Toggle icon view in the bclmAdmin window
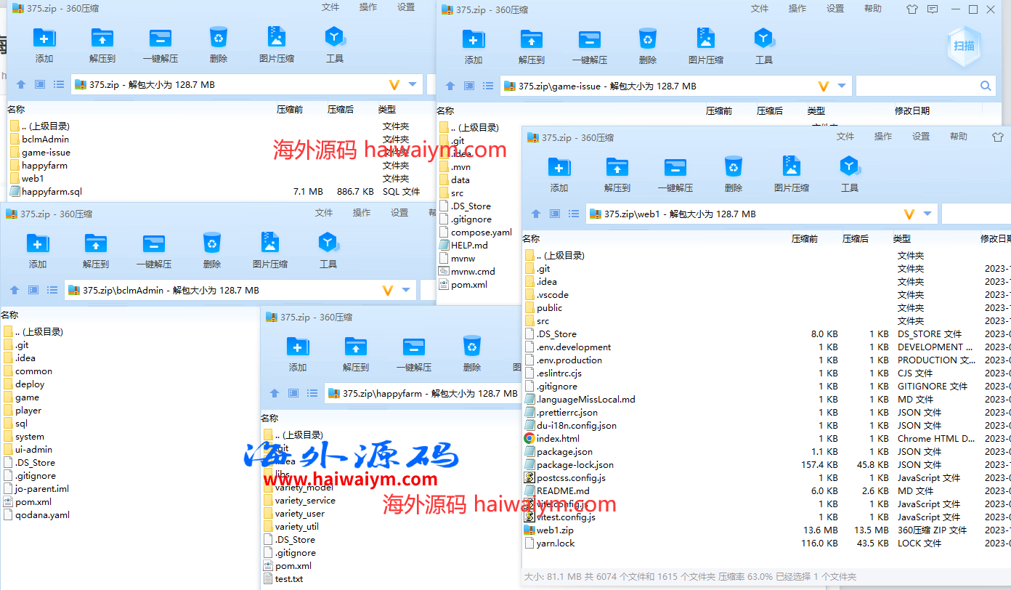Screen dimensions: 1011x590 pyautogui.click(x=33, y=290)
